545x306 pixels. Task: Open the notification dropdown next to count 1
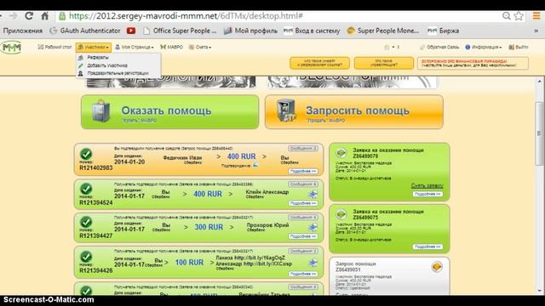pos(392,47)
